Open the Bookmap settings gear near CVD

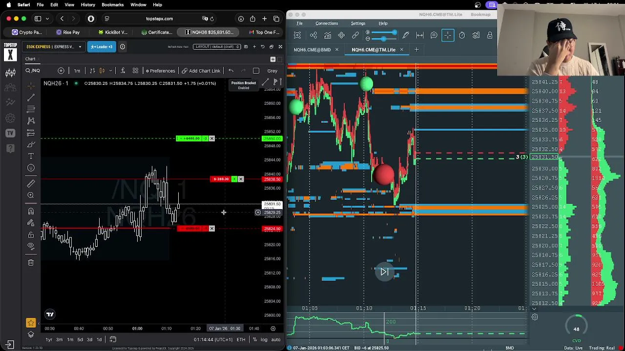pyautogui.click(x=535, y=317)
